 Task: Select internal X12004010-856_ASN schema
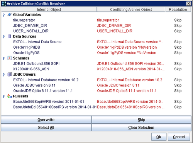click(31, 69)
